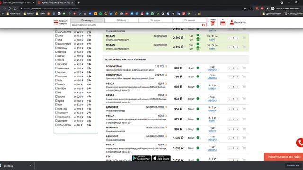Open the Другие закладки bookmarks folder

click(x=272, y=14)
